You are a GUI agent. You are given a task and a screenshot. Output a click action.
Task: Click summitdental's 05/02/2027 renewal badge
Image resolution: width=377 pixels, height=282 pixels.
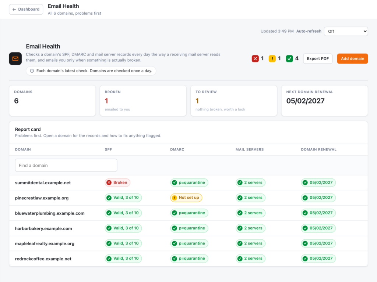(318, 182)
